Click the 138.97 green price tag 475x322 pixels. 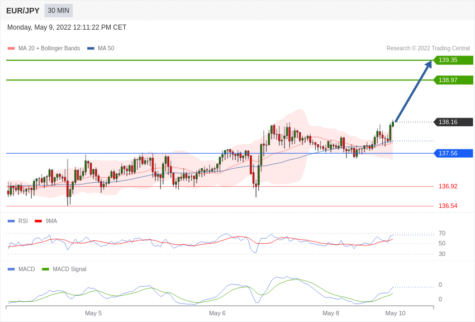click(453, 80)
